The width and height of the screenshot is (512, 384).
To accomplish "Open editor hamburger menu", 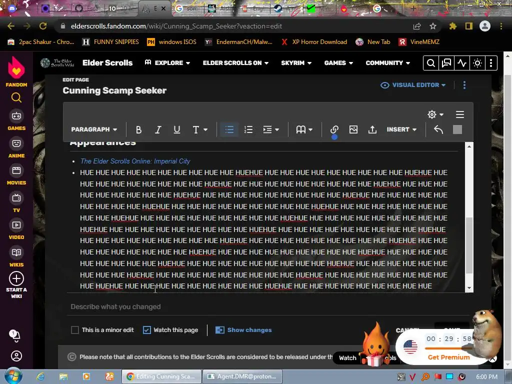I will [460, 114].
